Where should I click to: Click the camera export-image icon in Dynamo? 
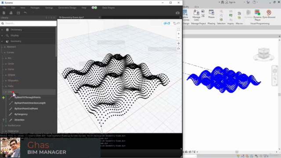[177, 13]
